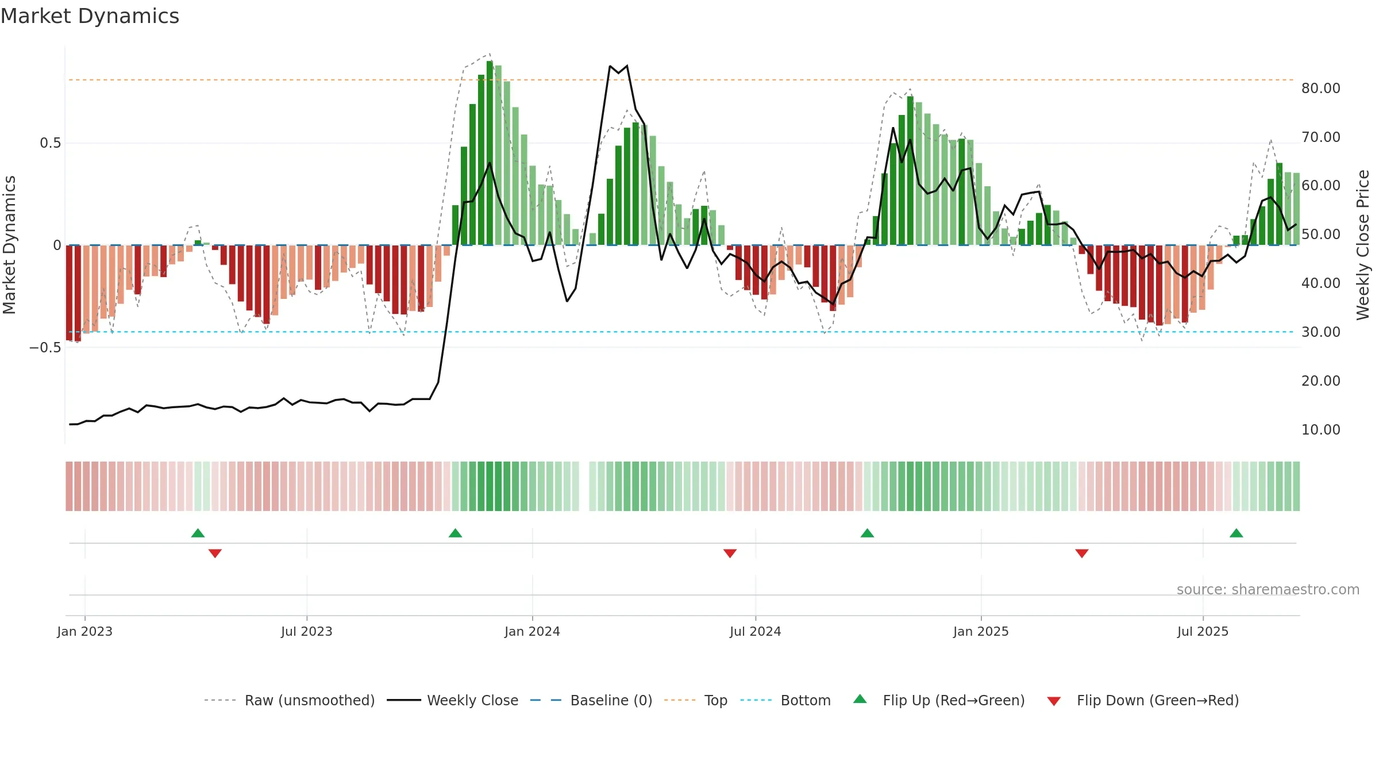Image resolution: width=1379 pixels, height=776 pixels.
Task: Click the Jul 2023 x-axis label
Action: (307, 631)
